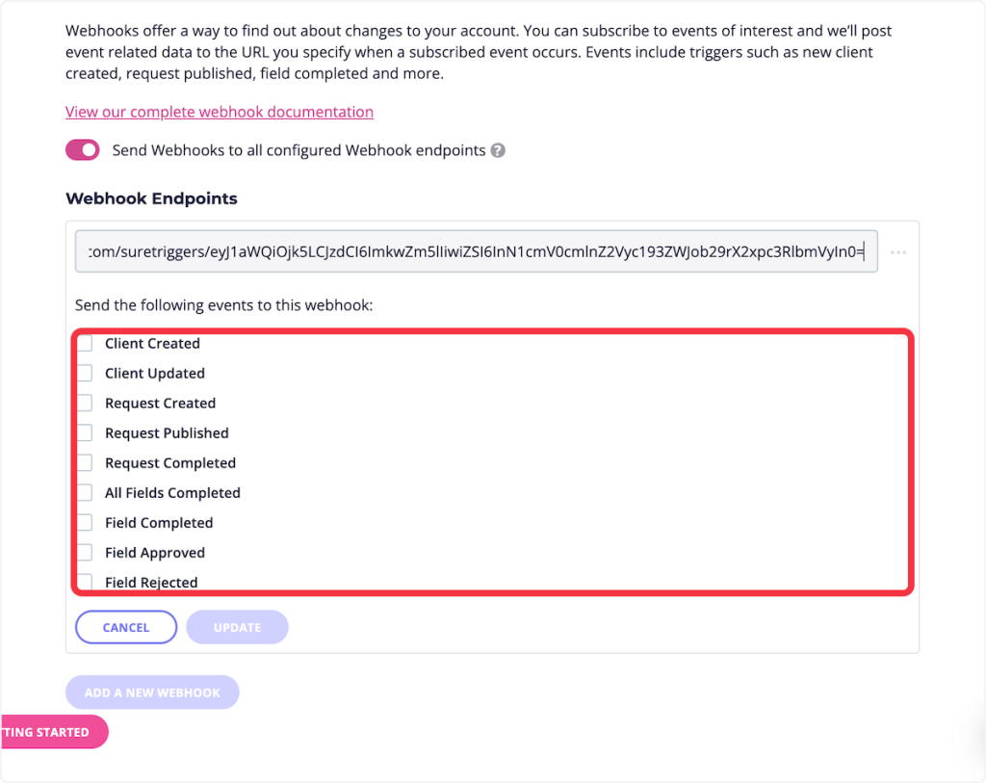Viewport: 986px width, 783px height.
Task: Click Add a New Webhook button
Action: pyautogui.click(x=152, y=692)
